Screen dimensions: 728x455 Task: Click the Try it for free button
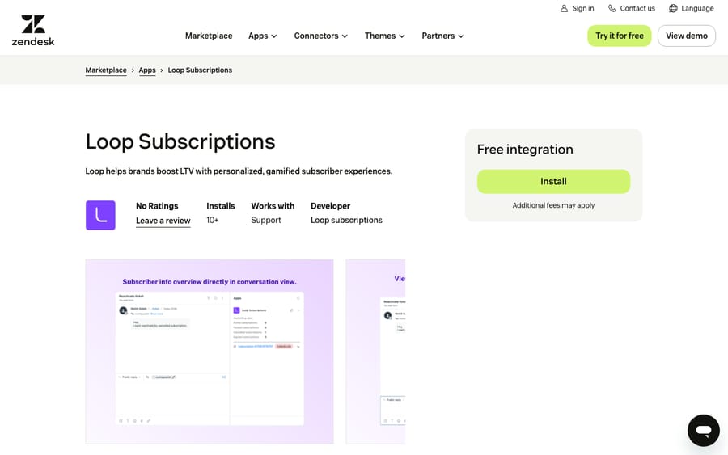pos(620,36)
